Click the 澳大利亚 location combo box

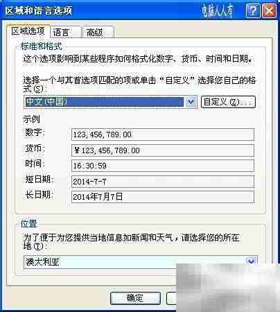(x=140, y=262)
